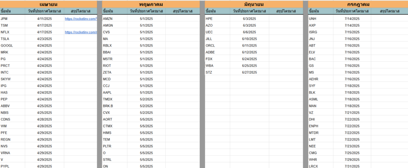Click the date 4/23/2025 next to TSLA

45,39
